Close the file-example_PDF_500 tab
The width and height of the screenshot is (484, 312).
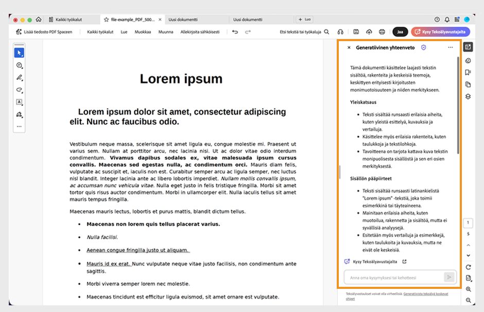[x=160, y=20]
